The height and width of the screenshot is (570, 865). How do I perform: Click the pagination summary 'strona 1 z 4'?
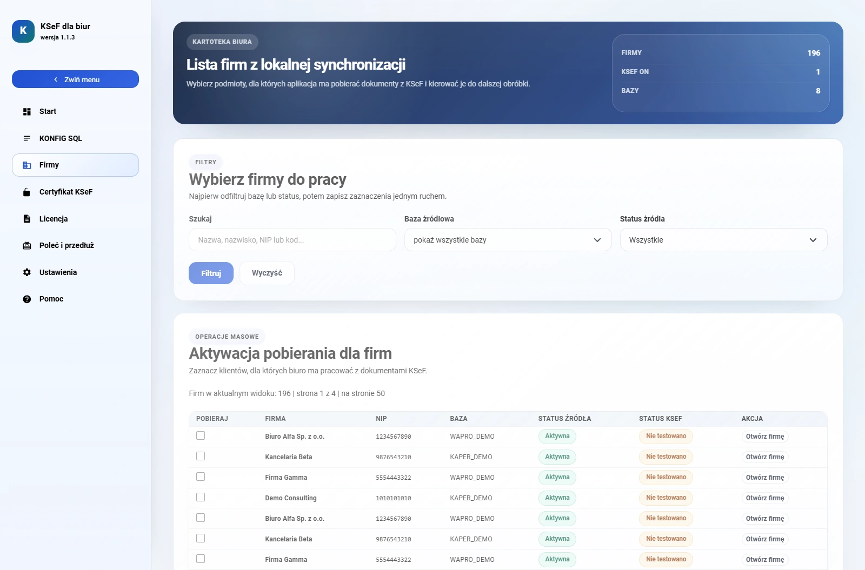point(316,393)
